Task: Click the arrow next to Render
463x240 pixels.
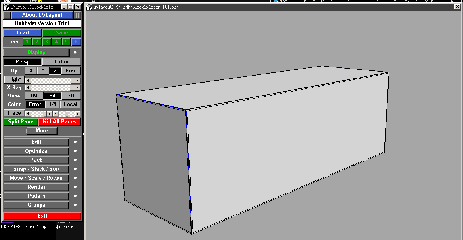Action: [x=75, y=187]
